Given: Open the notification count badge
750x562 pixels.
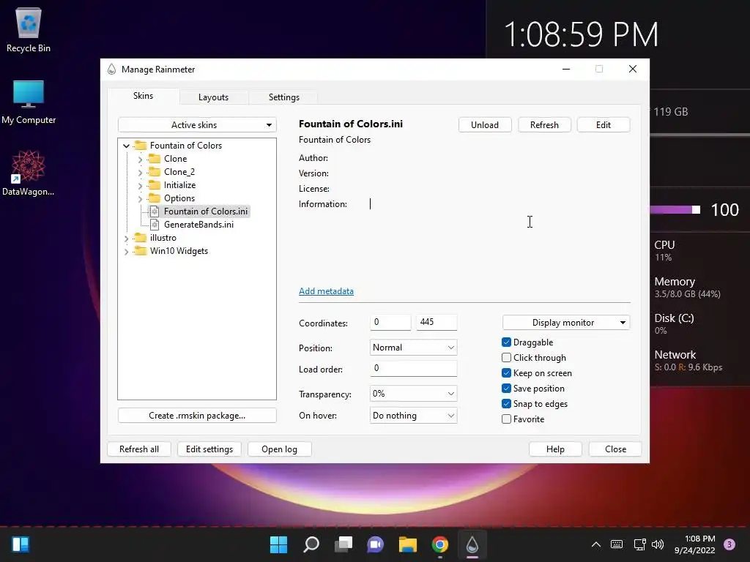Looking at the screenshot, I should coord(729,544).
